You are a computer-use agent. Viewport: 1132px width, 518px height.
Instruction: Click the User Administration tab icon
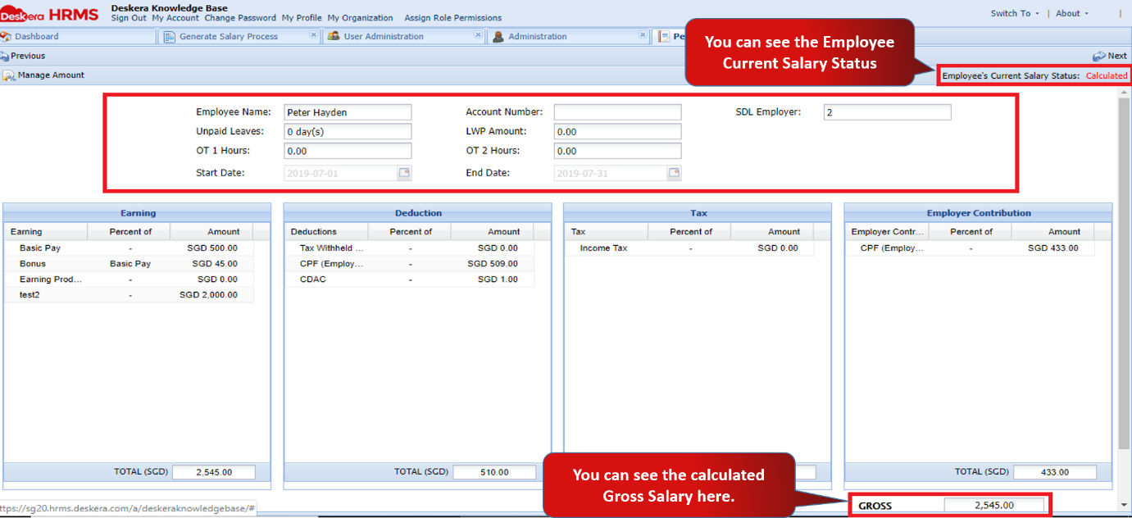click(x=334, y=36)
